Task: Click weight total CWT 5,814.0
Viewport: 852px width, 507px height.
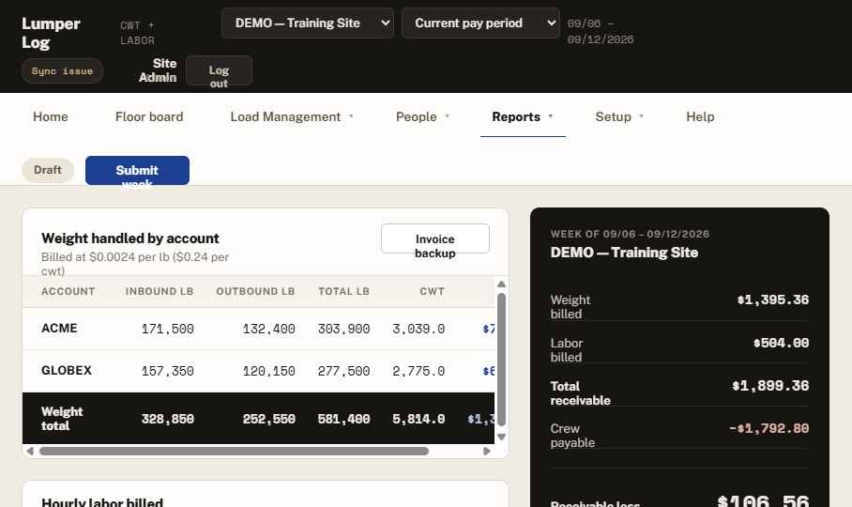Action: tap(418, 419)
